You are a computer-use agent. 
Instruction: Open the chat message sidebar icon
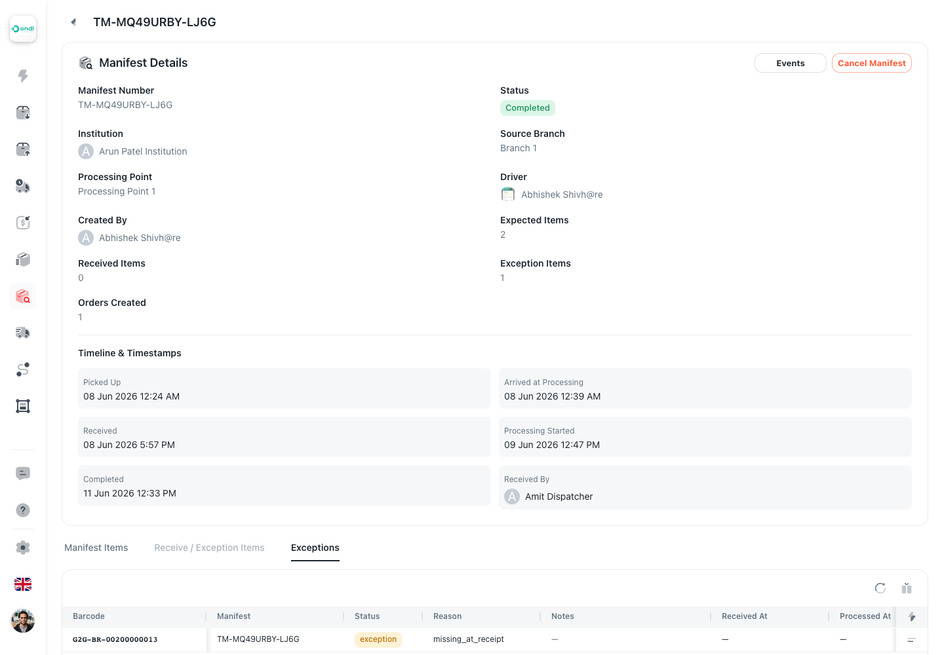[23, 474]
